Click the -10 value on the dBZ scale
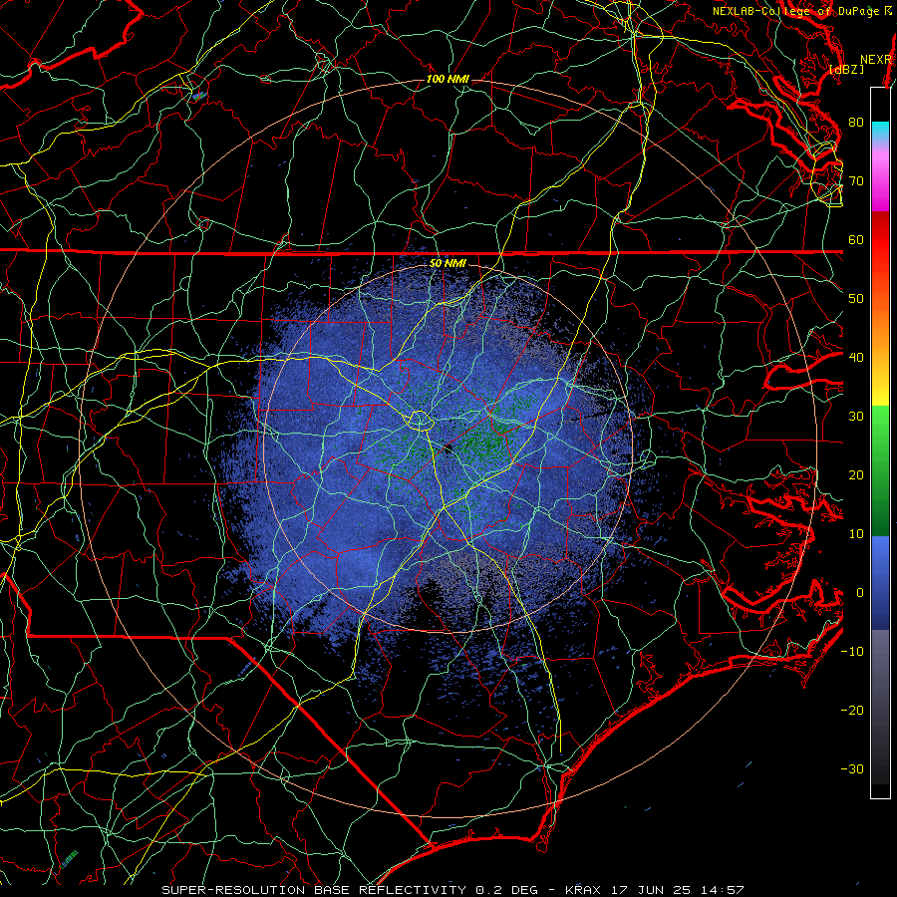897x897 pixels. pyautogui.click(x=852, y=652)
